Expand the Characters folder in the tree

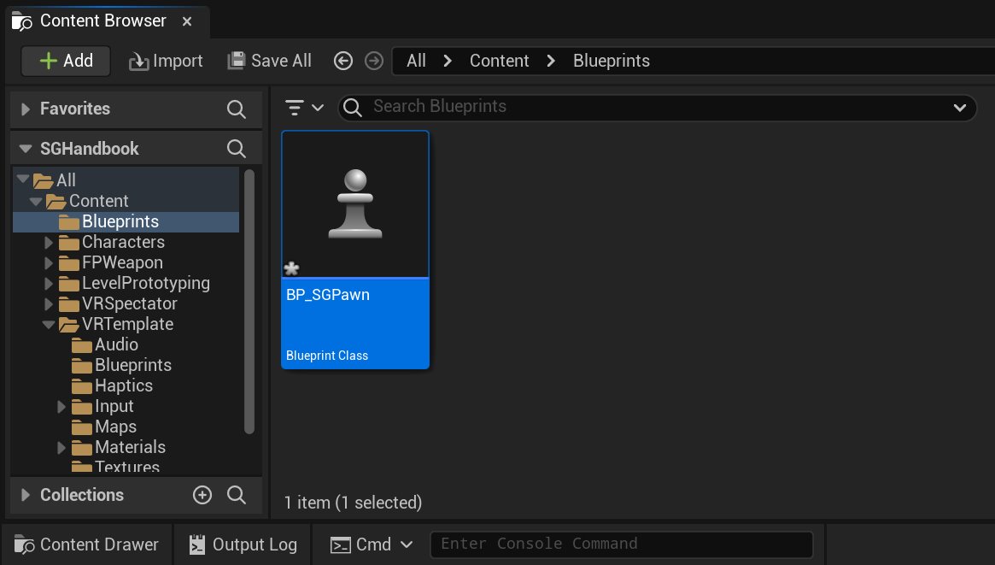click(x=50, y=242)
